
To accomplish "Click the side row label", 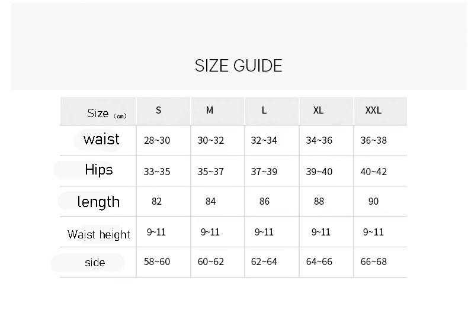I will point(95,263).
